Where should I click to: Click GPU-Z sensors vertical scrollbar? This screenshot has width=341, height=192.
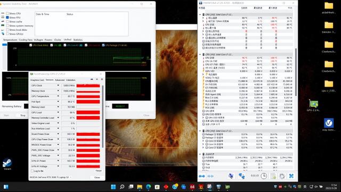[103, 116]
